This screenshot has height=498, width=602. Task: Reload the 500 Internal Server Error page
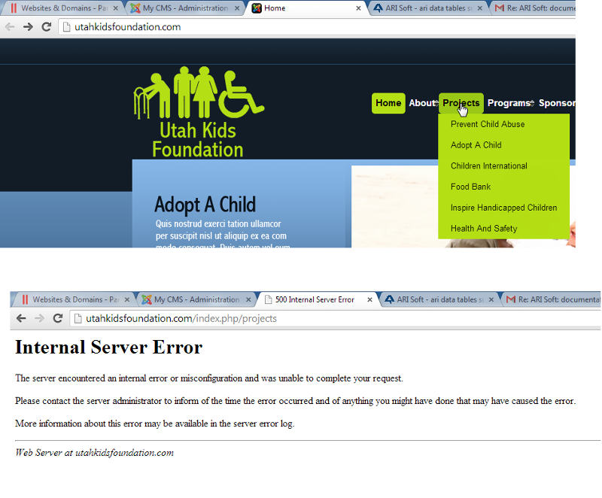[58, 318]
